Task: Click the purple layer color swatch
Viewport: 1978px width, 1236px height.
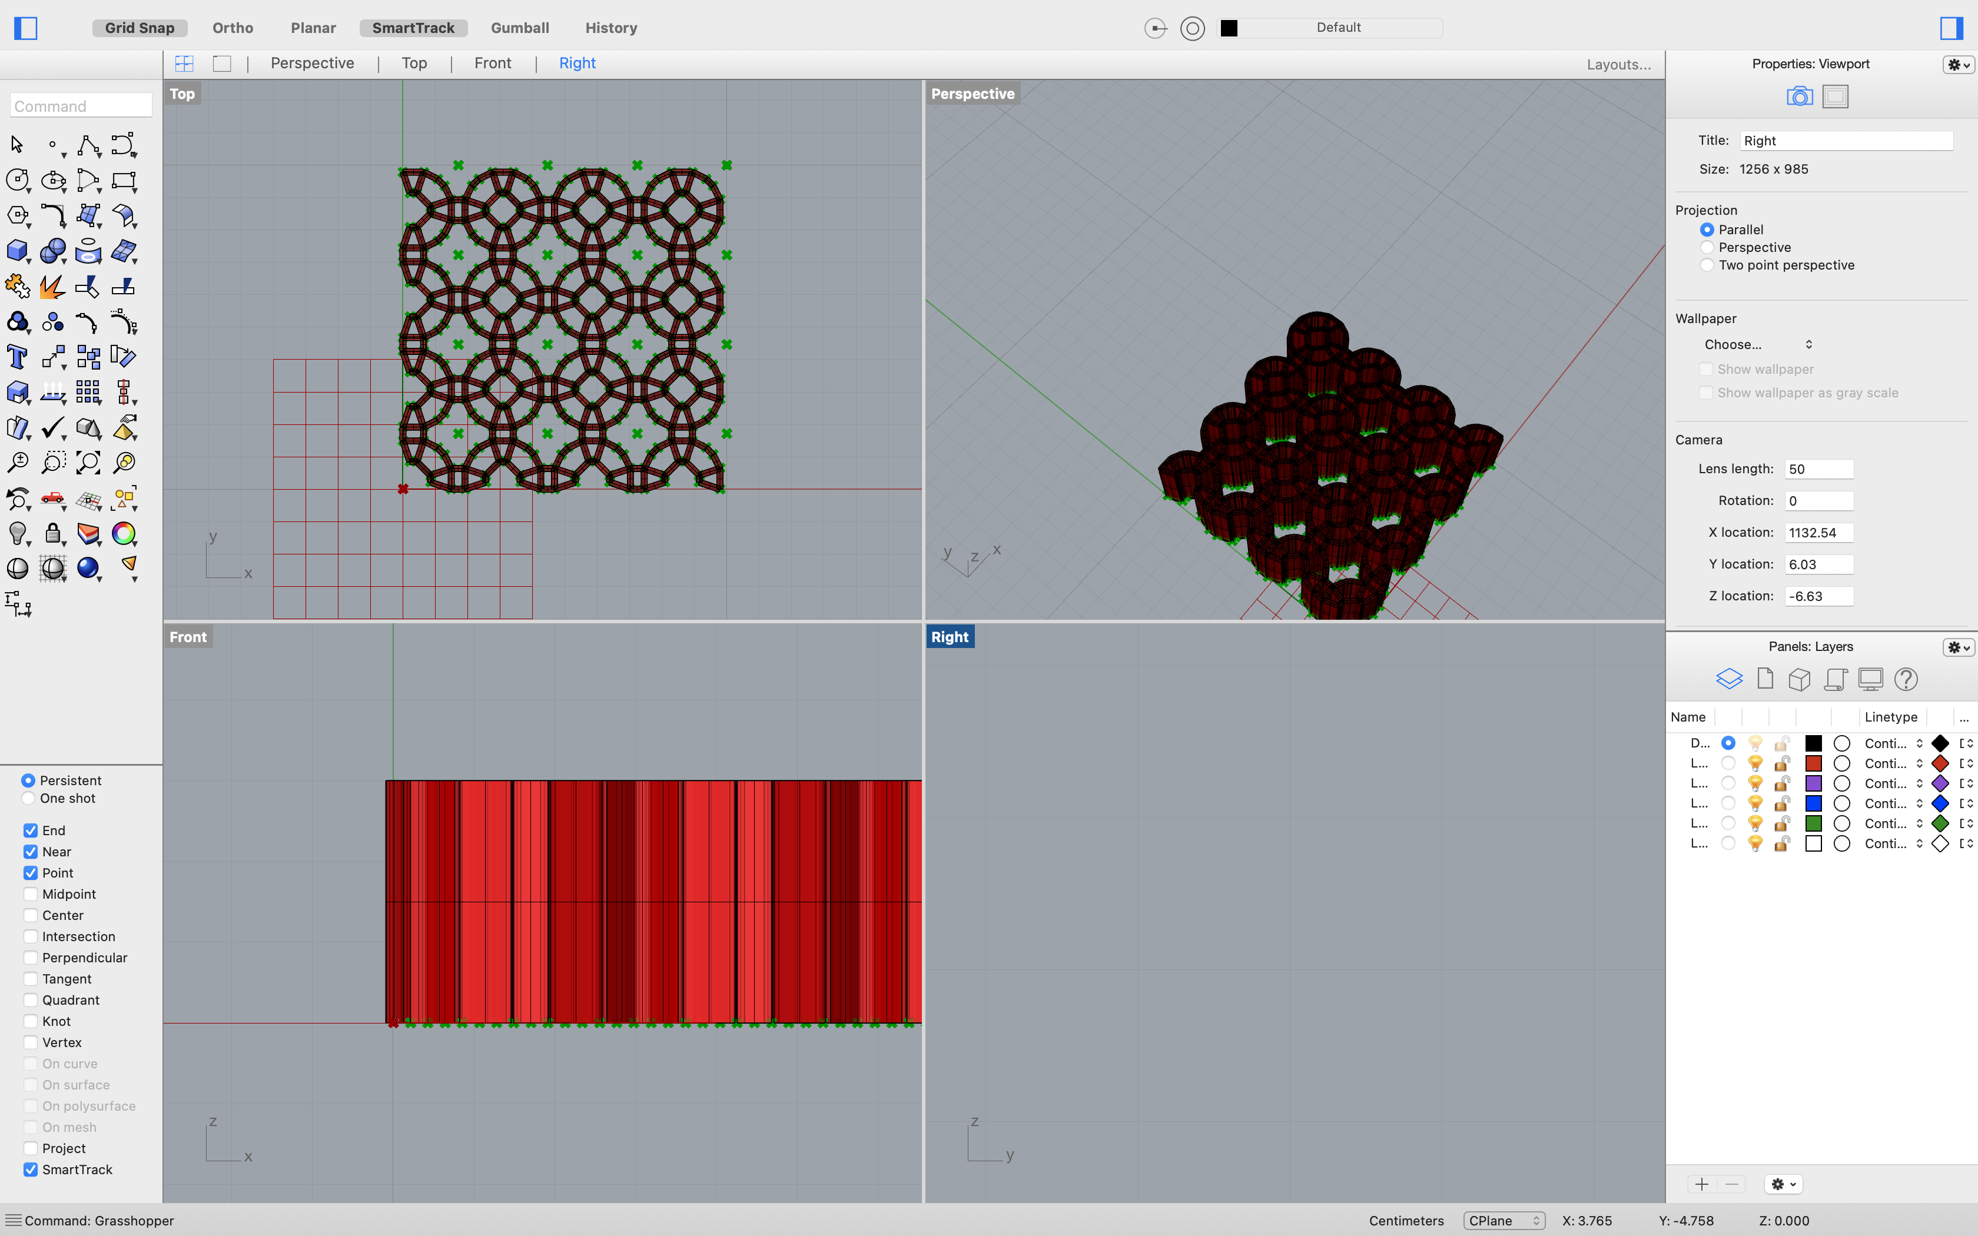Action: pyautogui.click(x=1813, y=783)
